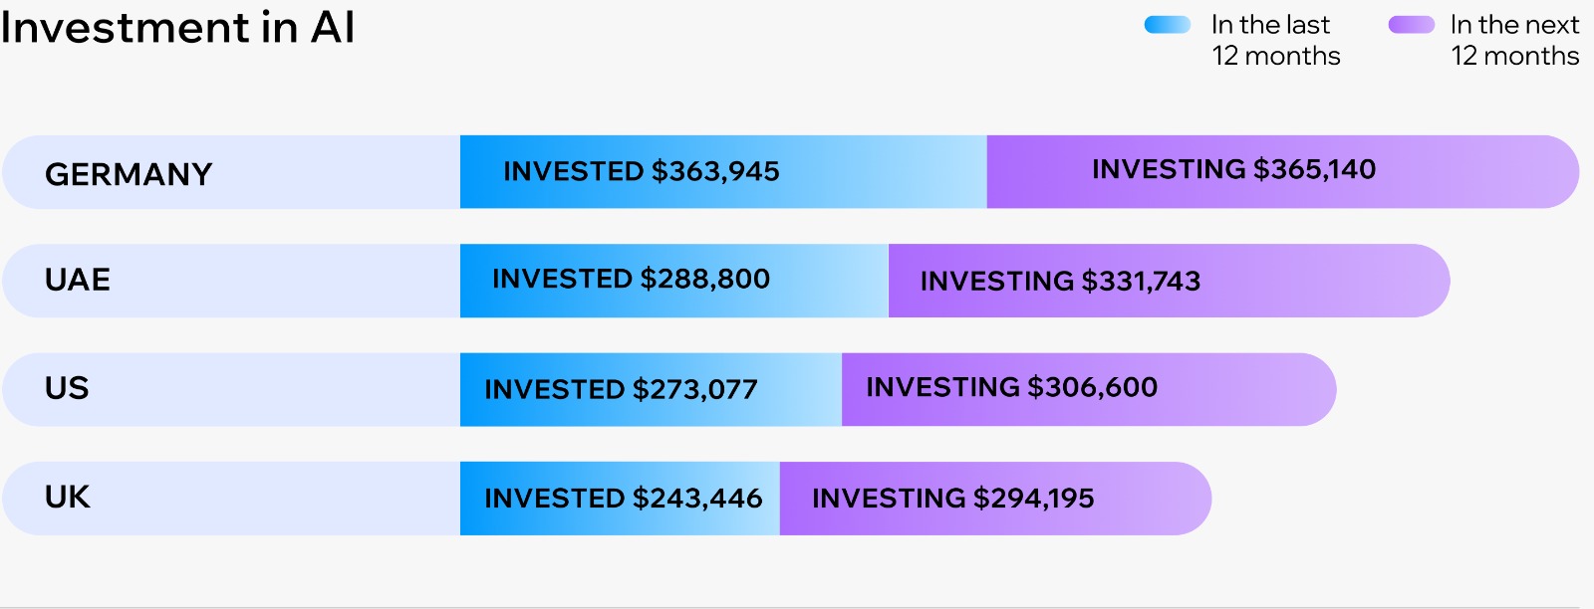
Task: Click the 'Investment in AI' chart title
Action: [177, 27]
